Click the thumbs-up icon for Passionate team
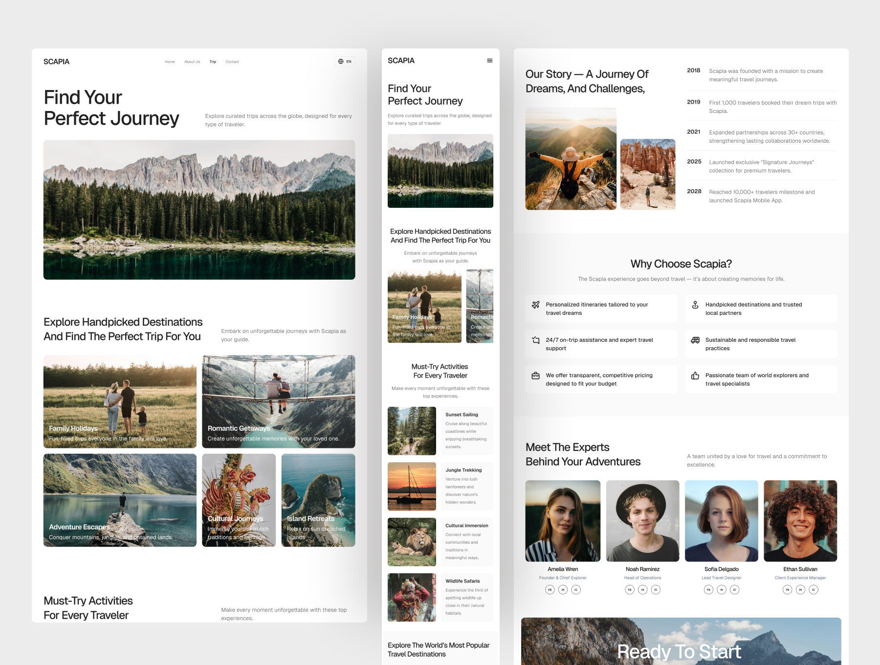The width and height of the screenshot is (880, 665). pyautogui.click(x=695, y=376)
